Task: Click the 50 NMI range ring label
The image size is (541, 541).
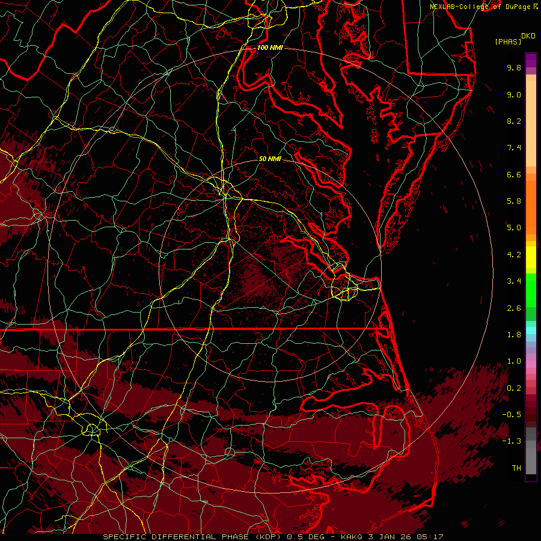Action: click(x=270, y=159)
